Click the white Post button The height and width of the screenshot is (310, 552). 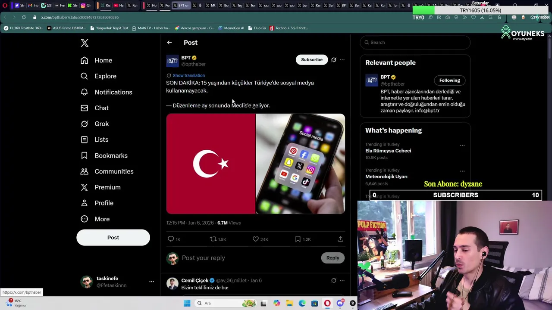pos(113,238)
